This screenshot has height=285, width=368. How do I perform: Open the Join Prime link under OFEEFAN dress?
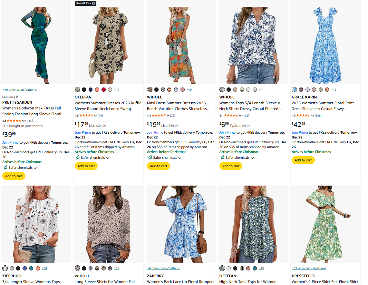82,132
